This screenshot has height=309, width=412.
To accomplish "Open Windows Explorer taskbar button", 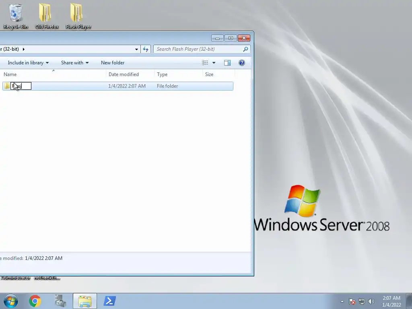I will pos(85,301).
